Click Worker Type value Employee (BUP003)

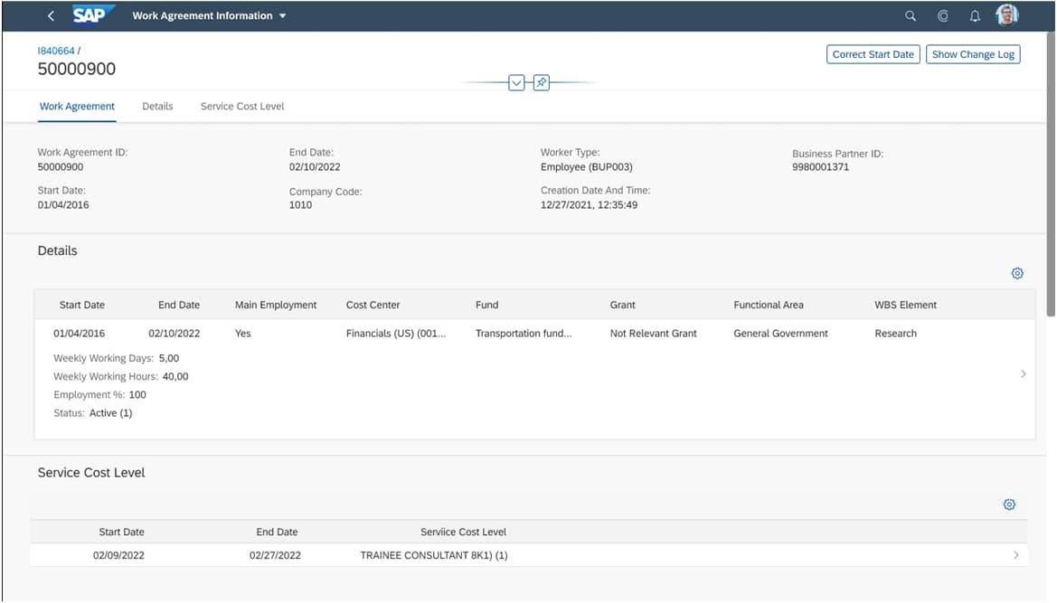point(587,167)
